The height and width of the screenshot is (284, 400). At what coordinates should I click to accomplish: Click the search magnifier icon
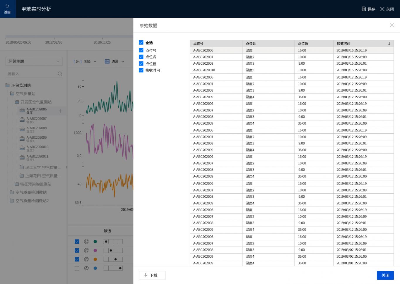60,74
